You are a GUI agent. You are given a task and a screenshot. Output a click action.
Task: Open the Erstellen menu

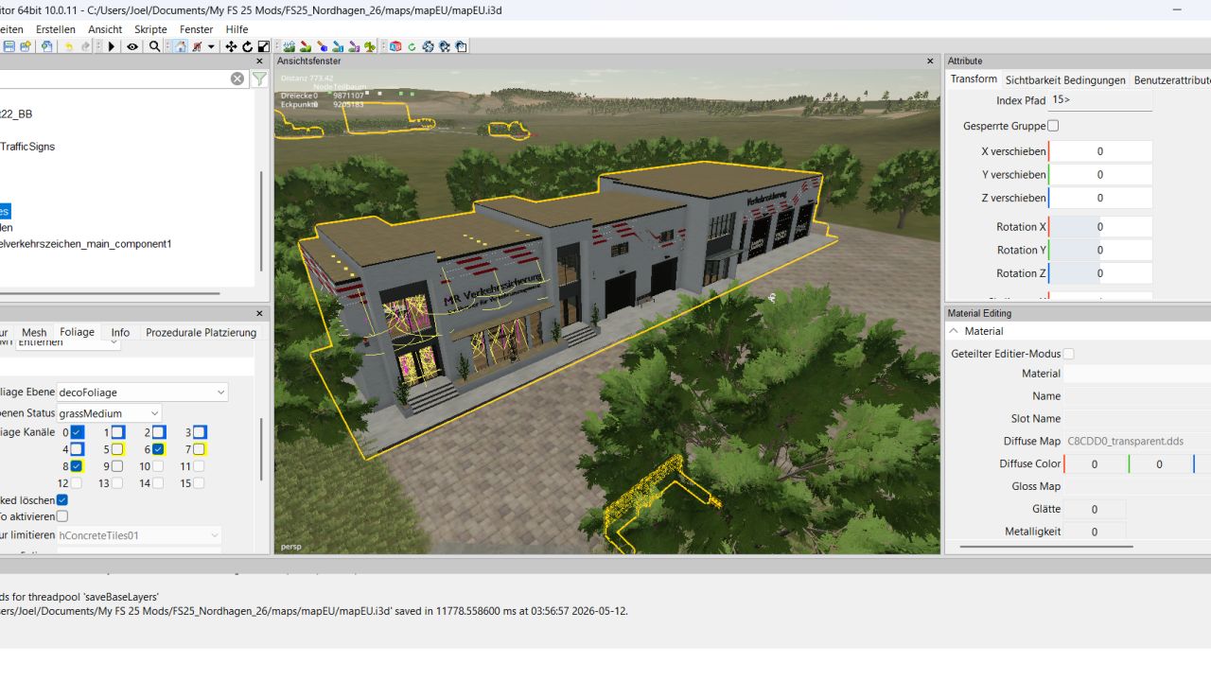coord(56,29)
